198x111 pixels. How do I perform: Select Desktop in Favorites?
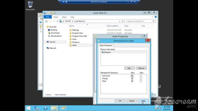pyautogui.click(x=54, y=30)
